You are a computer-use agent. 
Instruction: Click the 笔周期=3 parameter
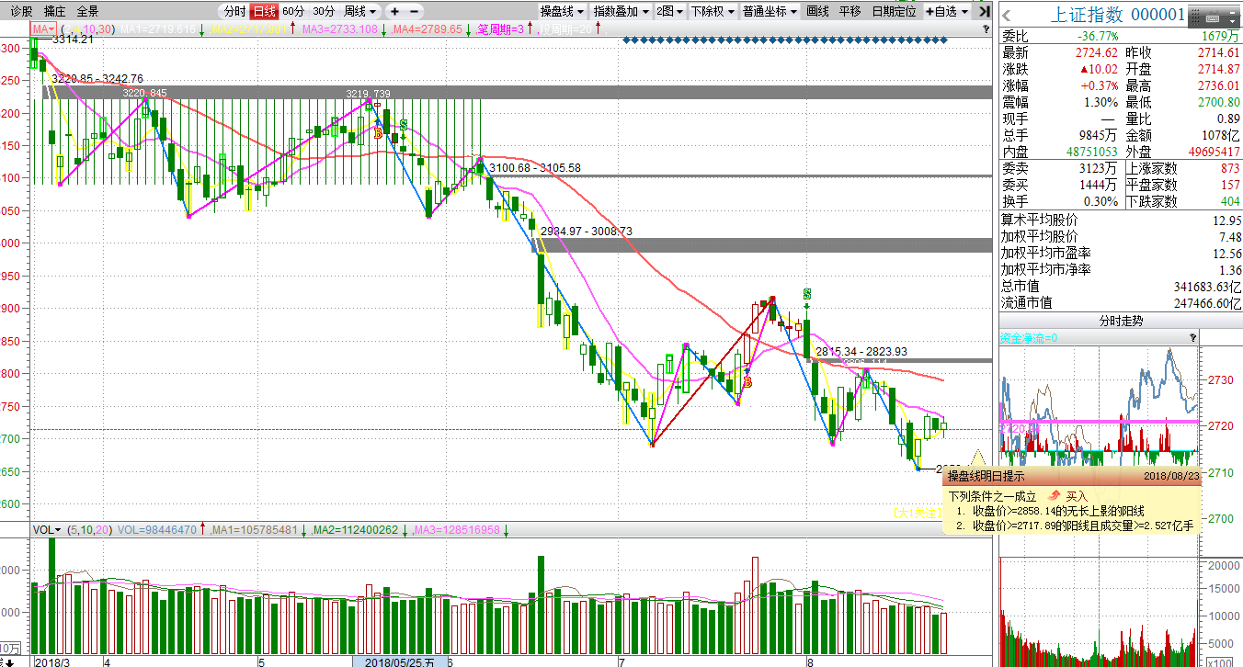click(501, 29)
